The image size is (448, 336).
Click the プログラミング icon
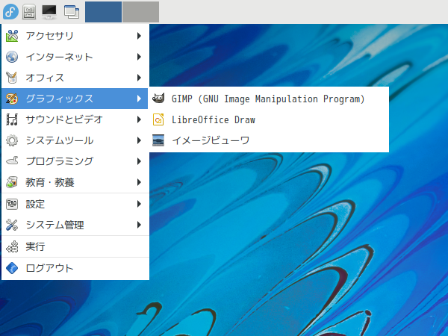(12, 161)
